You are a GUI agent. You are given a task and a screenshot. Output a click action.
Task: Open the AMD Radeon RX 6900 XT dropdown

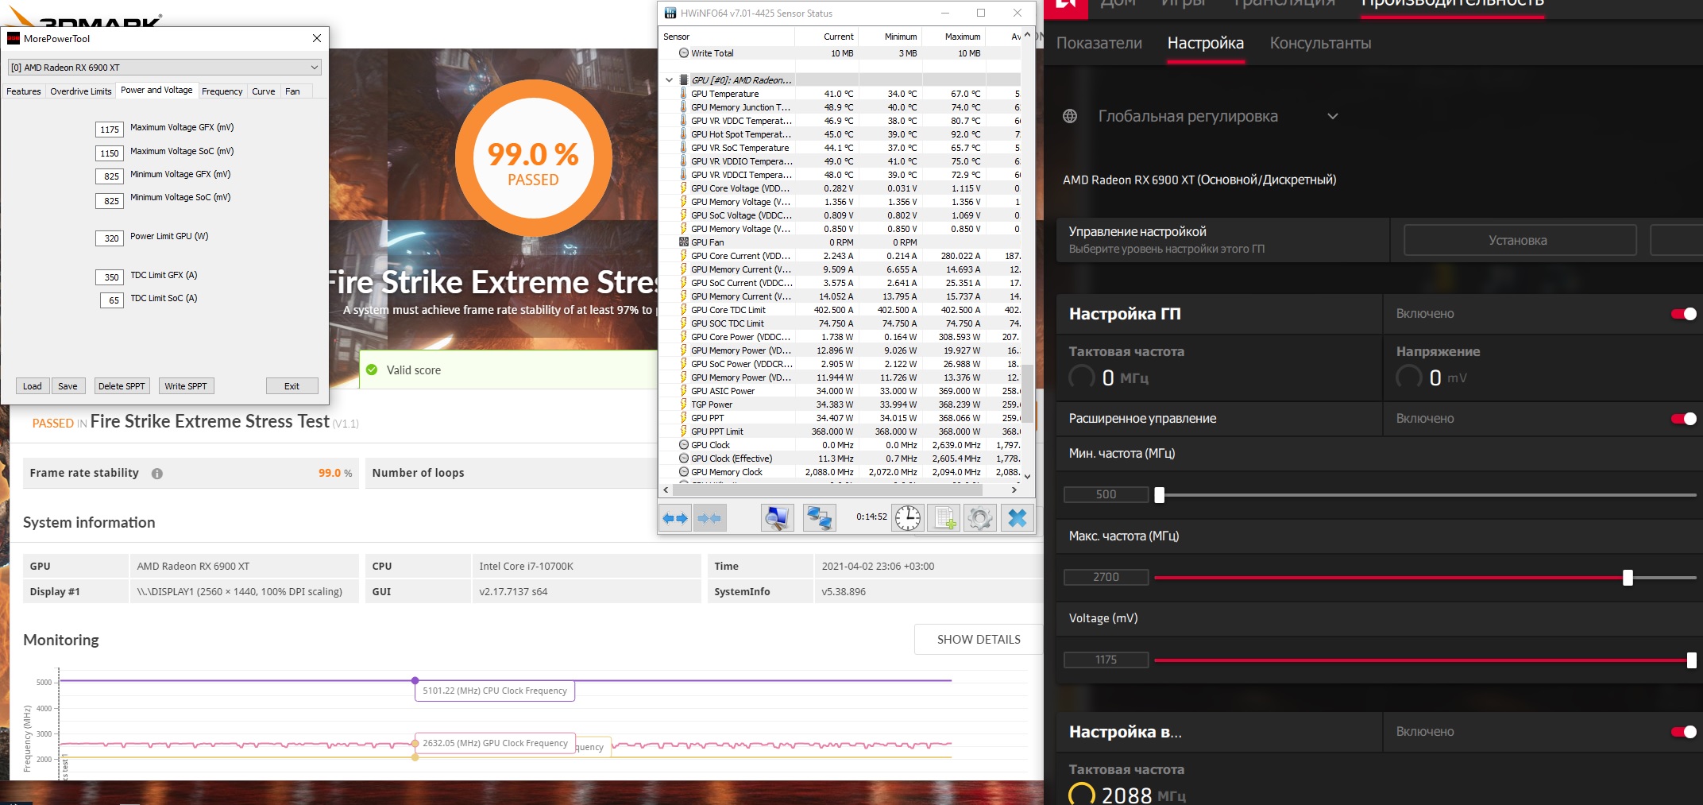[164, 68]
